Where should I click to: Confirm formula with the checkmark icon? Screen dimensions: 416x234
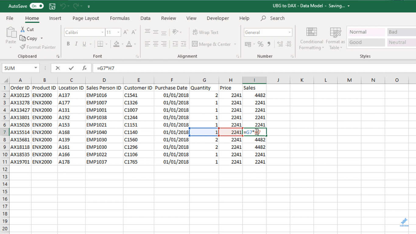[x=71, y=68]
